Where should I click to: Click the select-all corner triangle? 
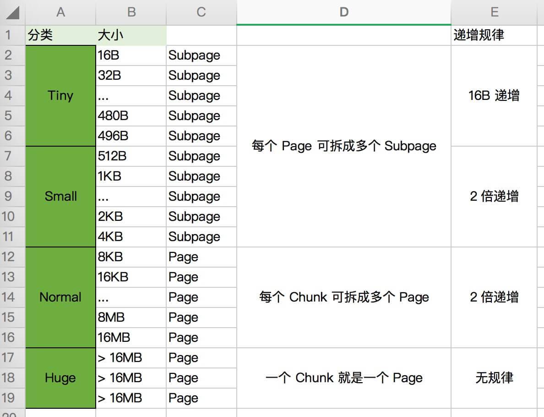pos(12,13)
